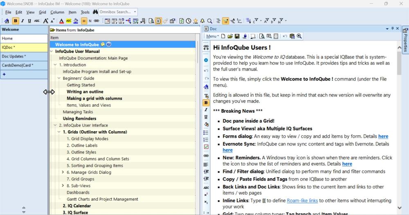Click the tree hierarchy icon in toolbar

(128, 21)
